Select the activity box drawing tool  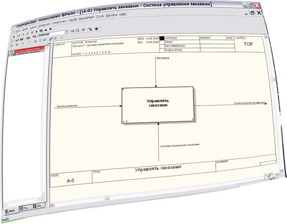[18, 36]
